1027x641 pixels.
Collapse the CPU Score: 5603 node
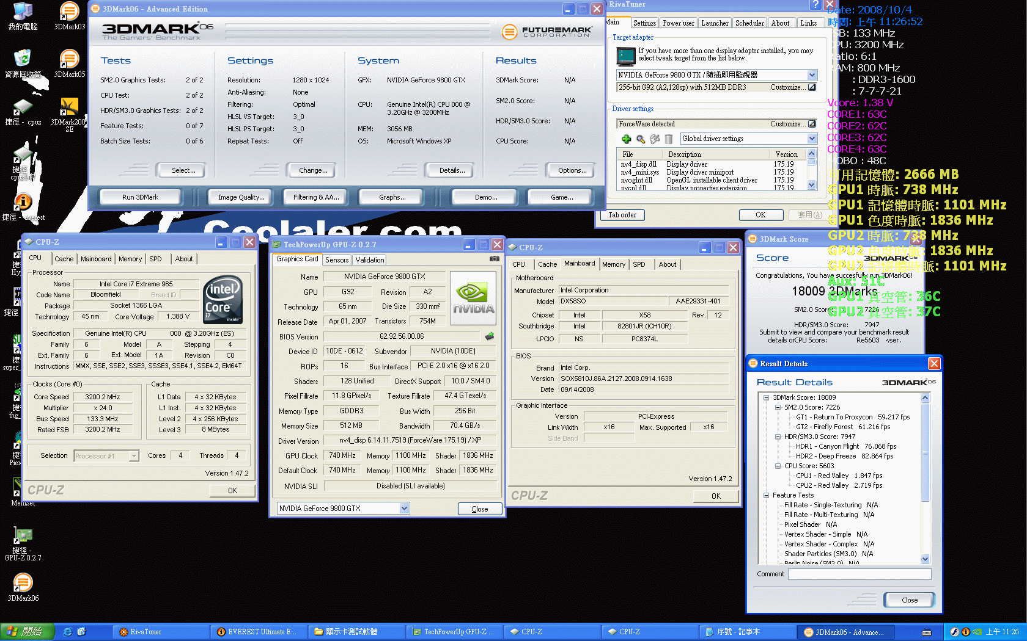click(778, 466)
